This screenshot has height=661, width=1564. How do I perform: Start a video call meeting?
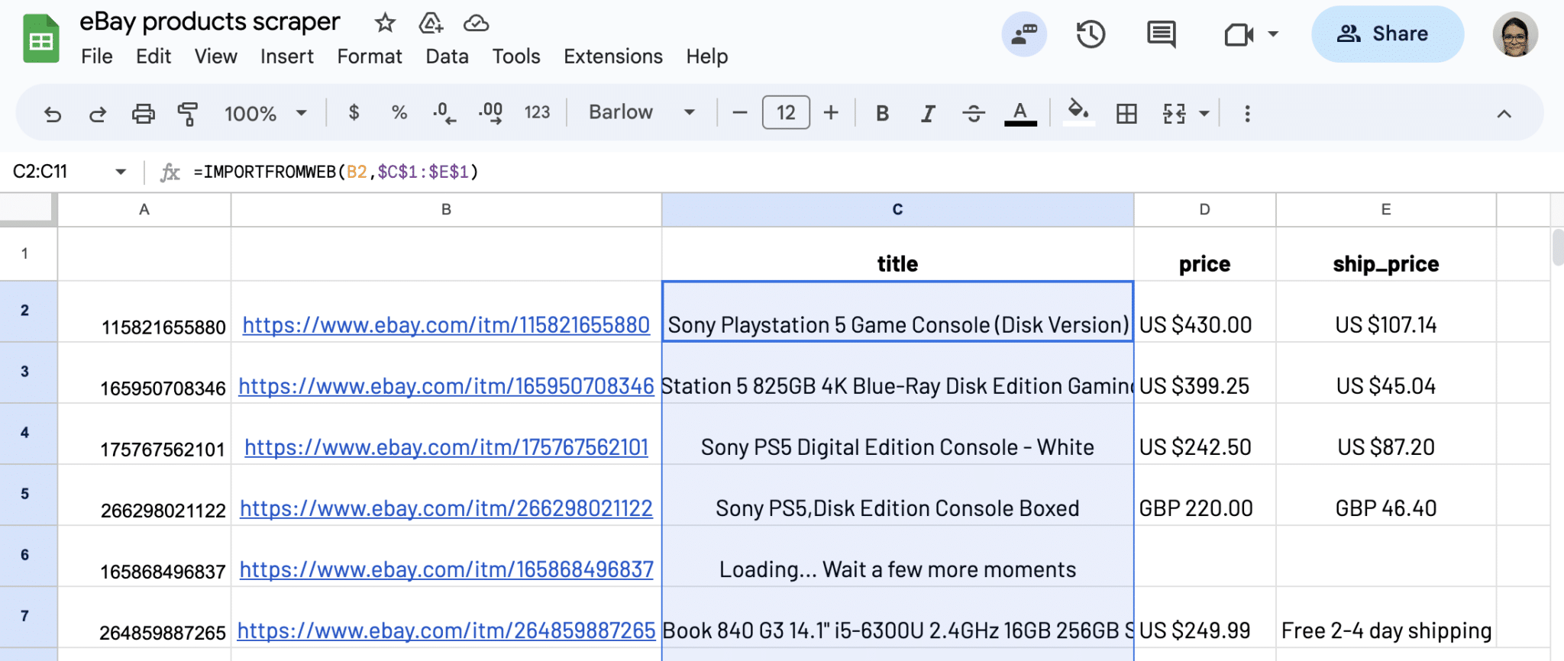1238,34
